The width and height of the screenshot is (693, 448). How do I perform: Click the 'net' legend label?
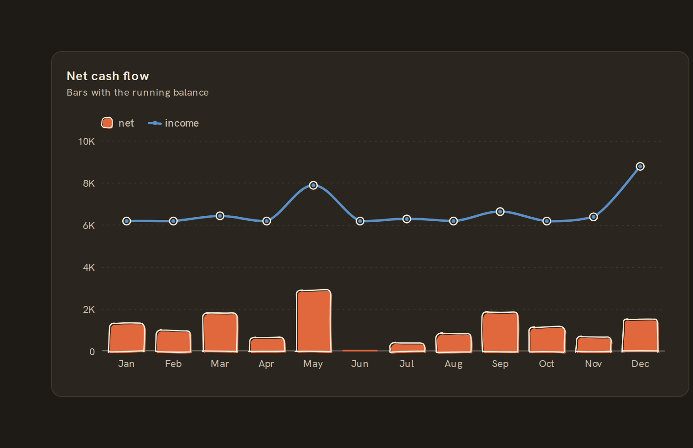coord(126,123)
